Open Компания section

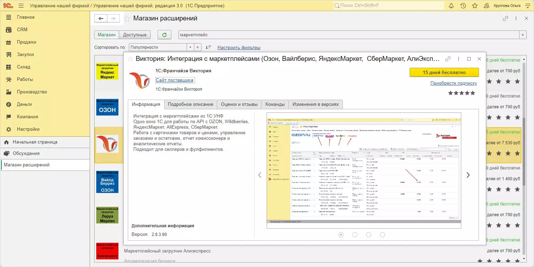pos(45,117)
